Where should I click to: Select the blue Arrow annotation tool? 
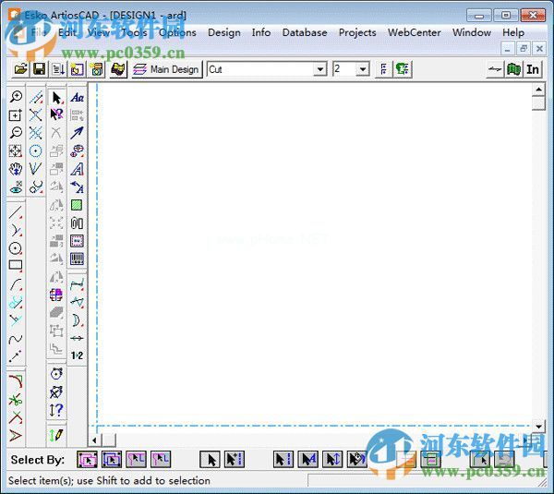77,133
